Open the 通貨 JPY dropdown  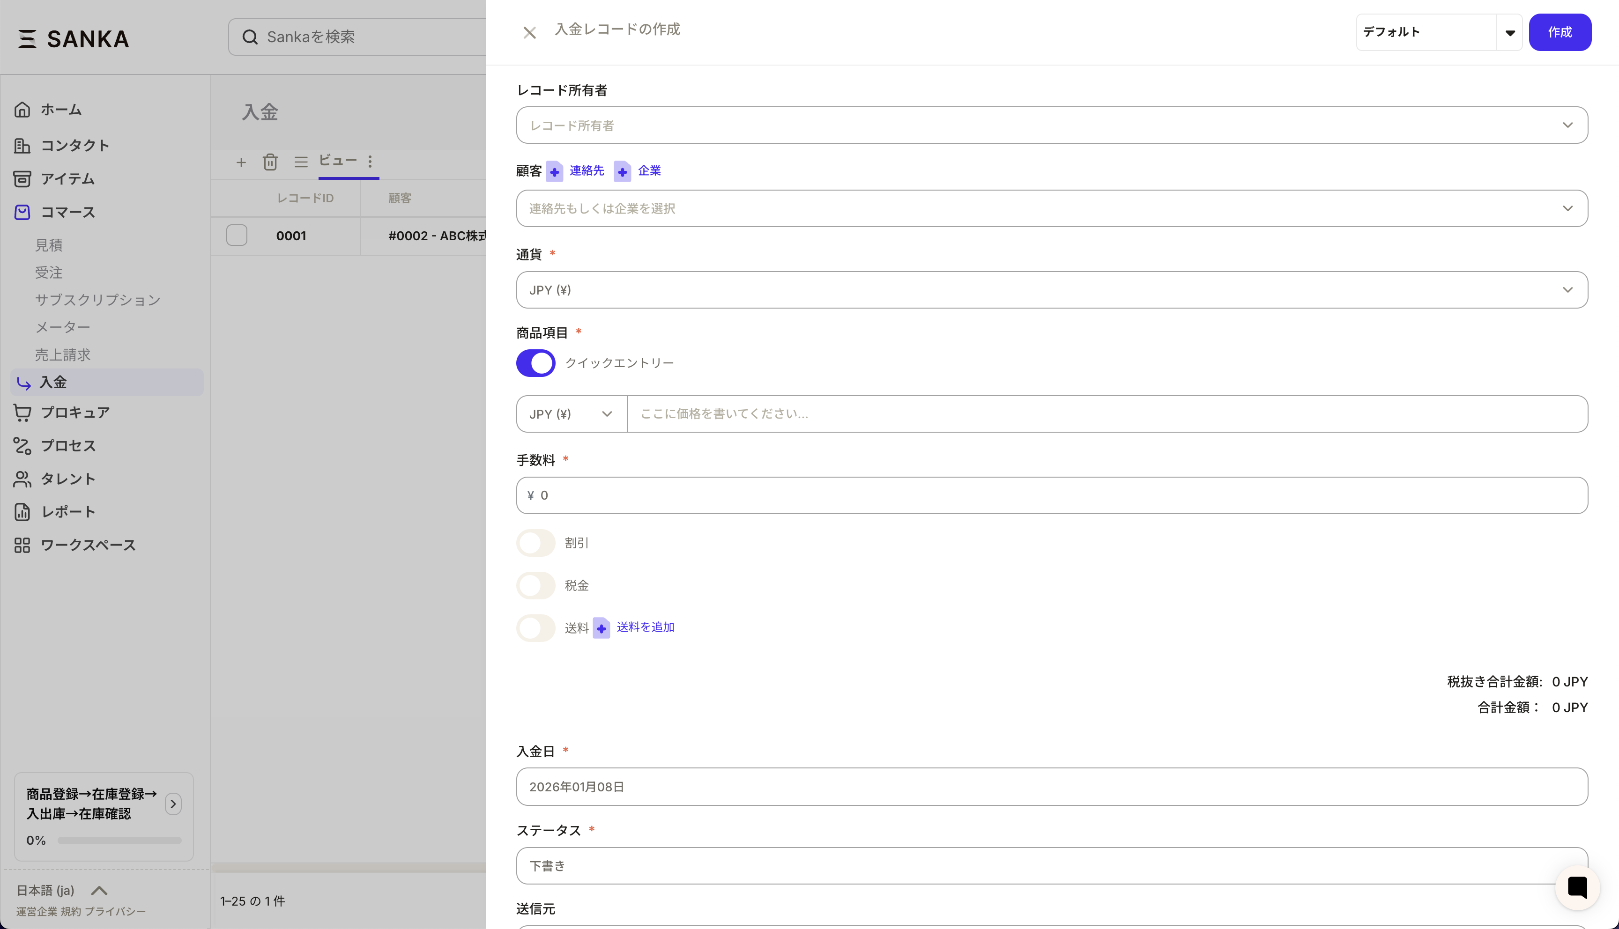1052,290
